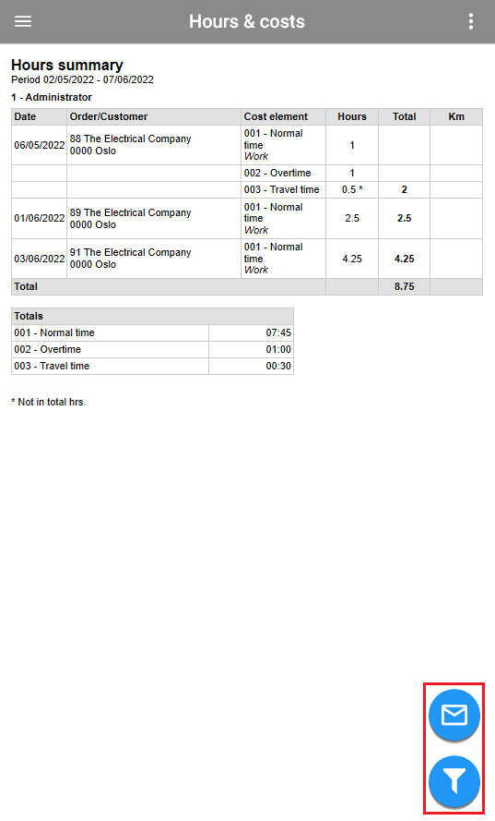
Task: Tap the blue email envelope button
Action: coord(454,715)
